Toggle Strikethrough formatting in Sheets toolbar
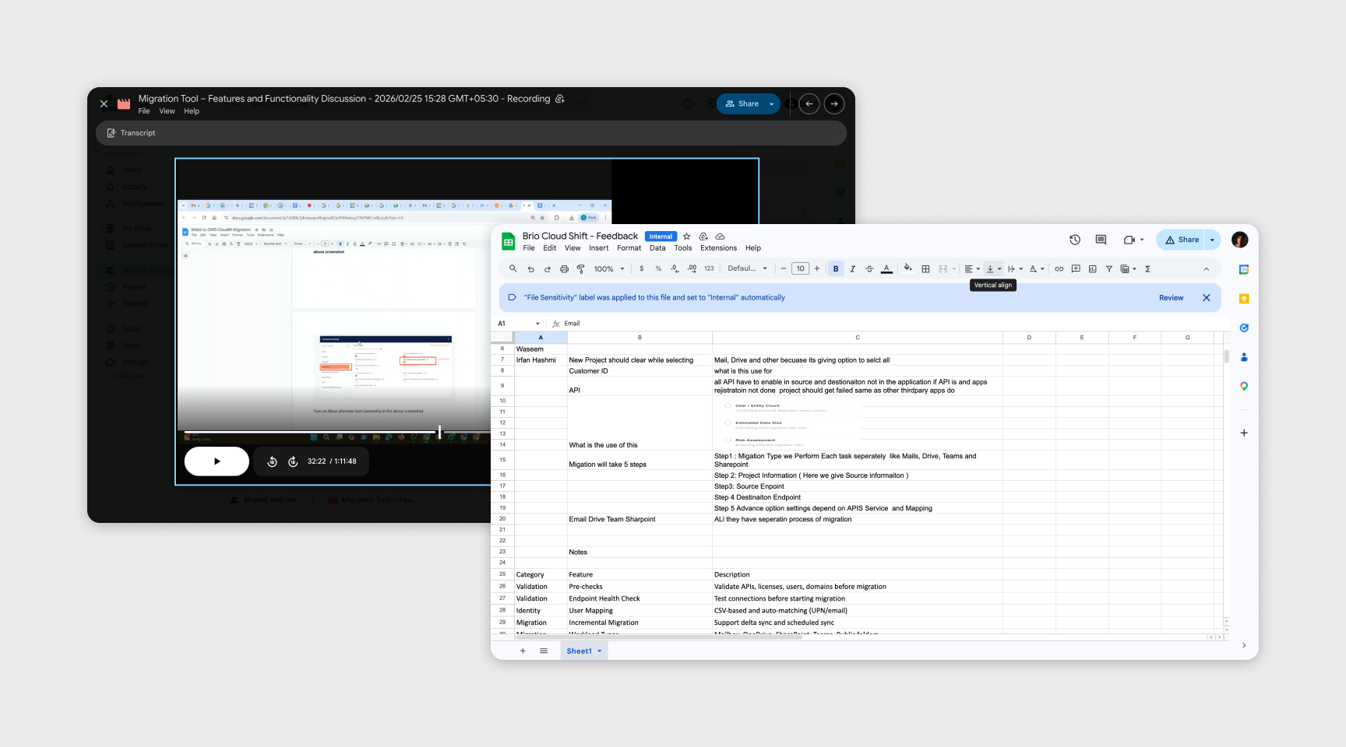This screenshot has width=1346, height=747. pos(869,269)
